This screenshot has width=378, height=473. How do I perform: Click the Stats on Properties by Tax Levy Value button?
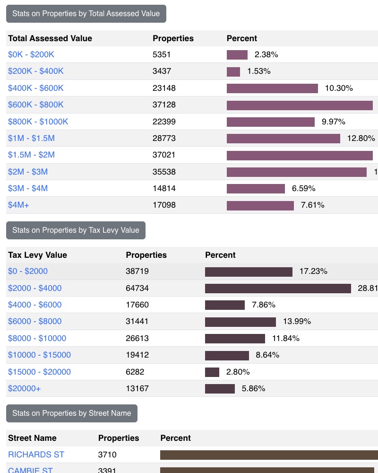tap(76, 230)
